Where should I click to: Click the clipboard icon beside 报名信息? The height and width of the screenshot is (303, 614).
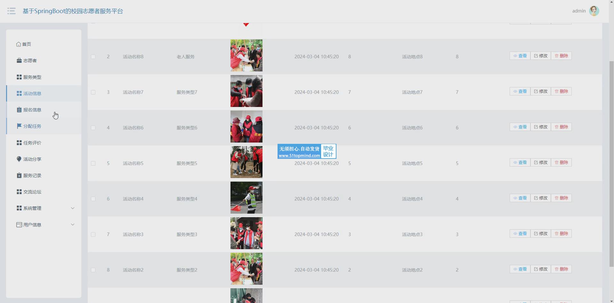[x=19, y=110]
